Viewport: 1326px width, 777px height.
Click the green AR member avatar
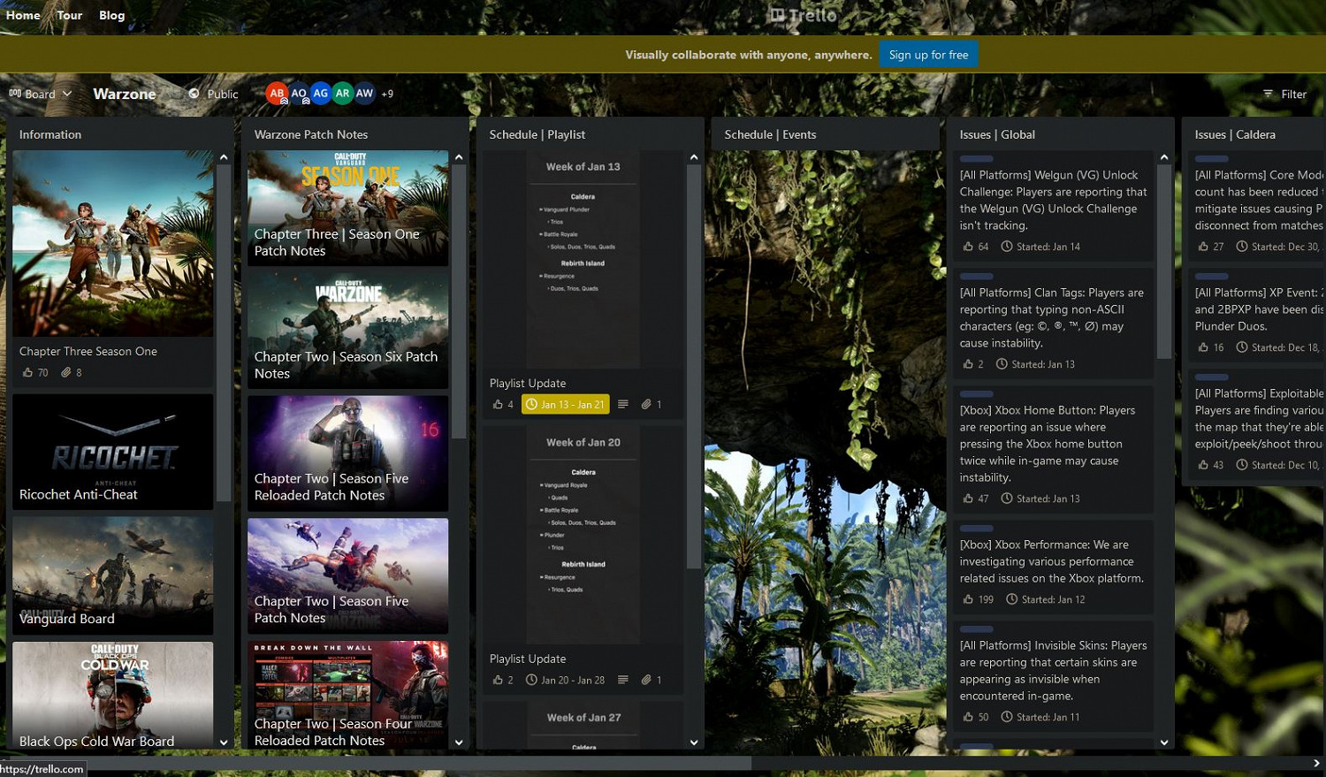[x=342, y=94]
